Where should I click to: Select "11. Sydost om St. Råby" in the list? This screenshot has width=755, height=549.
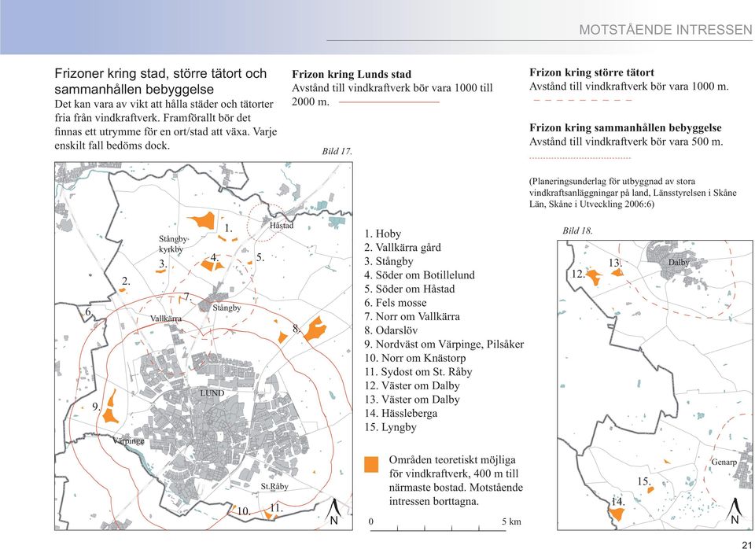pyautogui.click(x=418, y=372)
